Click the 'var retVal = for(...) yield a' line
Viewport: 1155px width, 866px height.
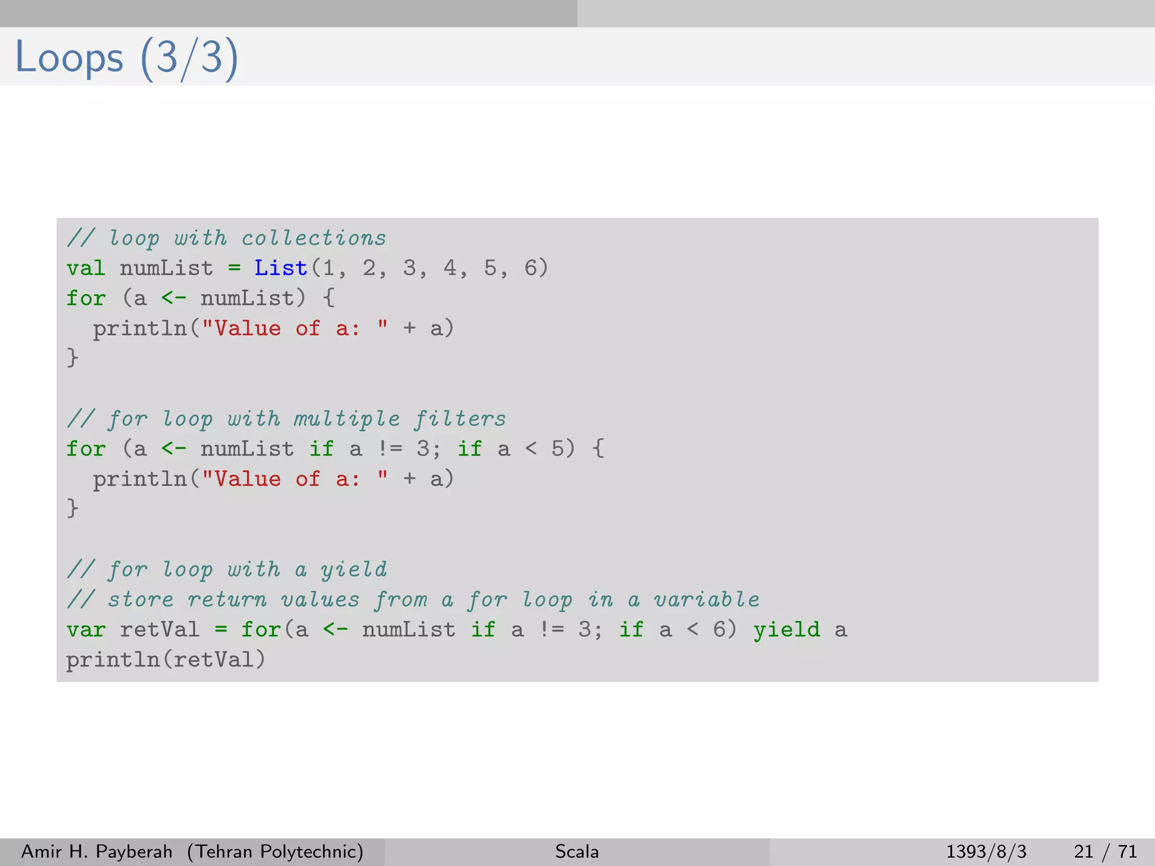tap(457, 629)
